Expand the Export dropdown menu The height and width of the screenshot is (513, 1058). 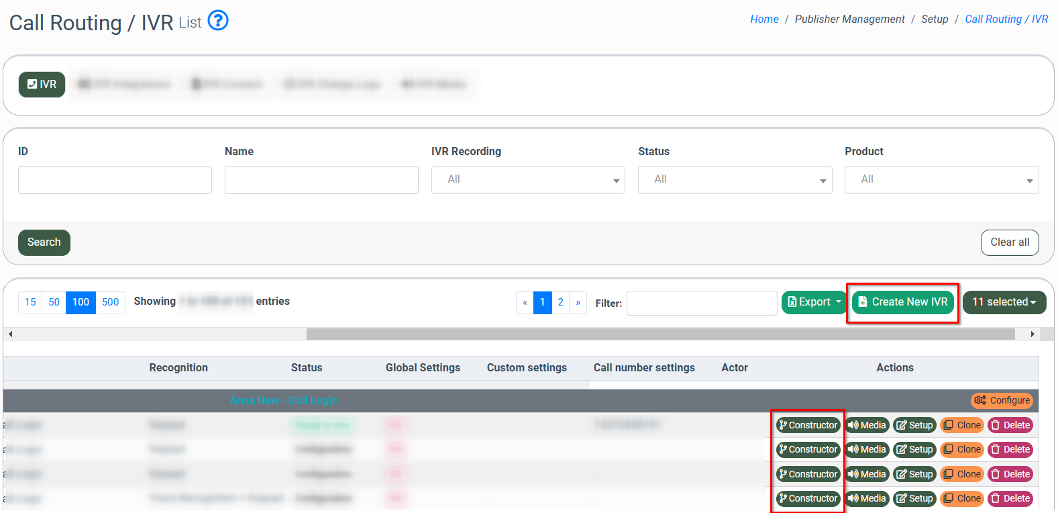(814, 302)
